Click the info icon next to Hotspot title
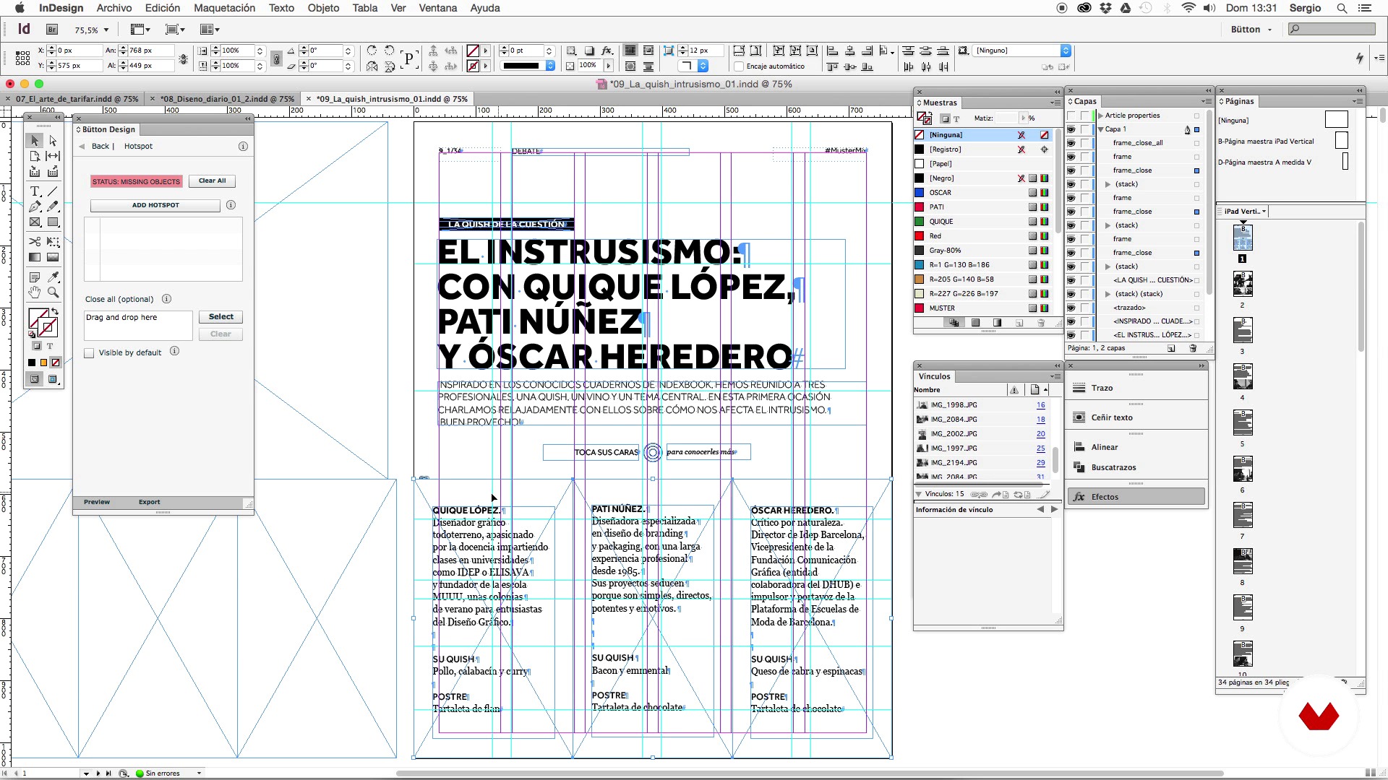1388x780 pixels. [x=243, y=146]
